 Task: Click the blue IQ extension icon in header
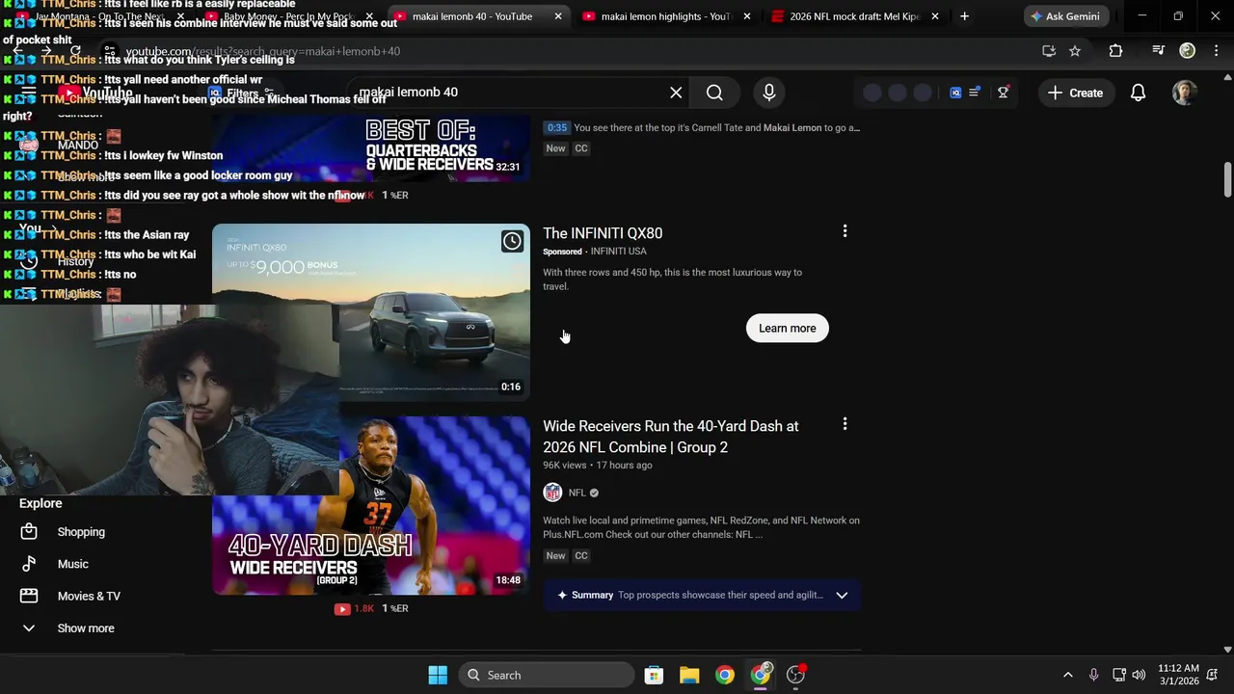[955, 93]
